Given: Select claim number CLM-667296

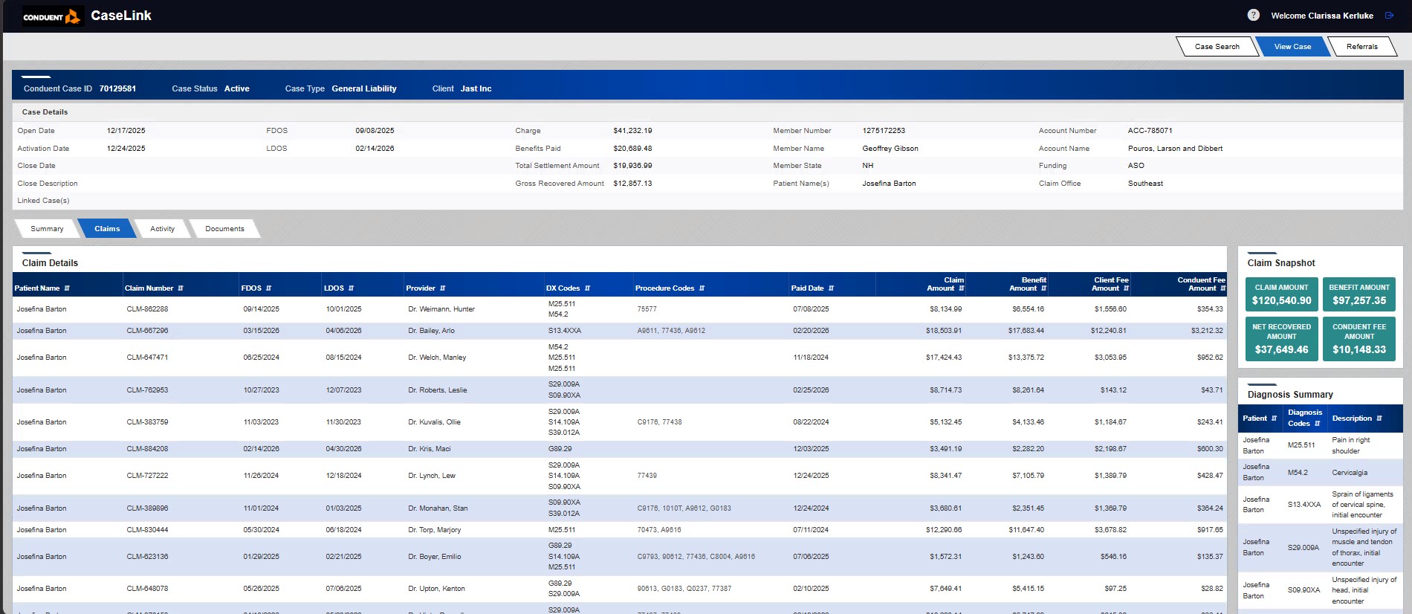Looking at the screenshot, I should pyautogui.click(x=147, y=331).
